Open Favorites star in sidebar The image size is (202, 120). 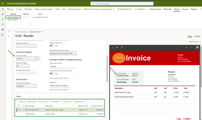tap(3, 19)
